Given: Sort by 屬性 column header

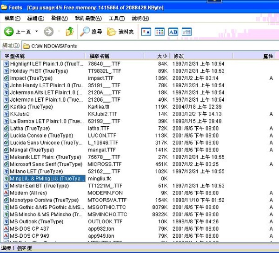Looking at the screenshot, I should (x=254, y=56).
